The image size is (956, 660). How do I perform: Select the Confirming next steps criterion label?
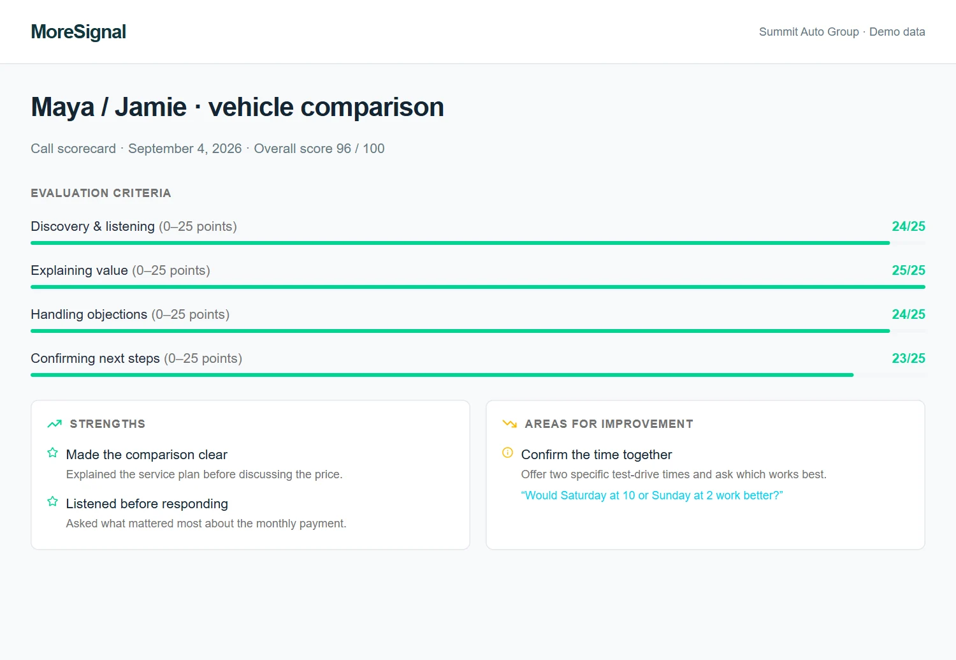click(x=136, y=358)
